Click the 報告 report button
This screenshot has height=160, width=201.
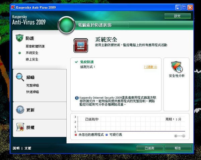pos(178,148)
